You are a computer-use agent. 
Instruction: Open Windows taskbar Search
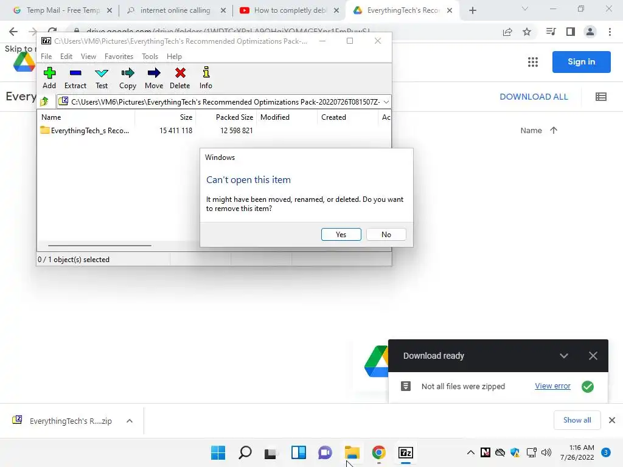245,452
